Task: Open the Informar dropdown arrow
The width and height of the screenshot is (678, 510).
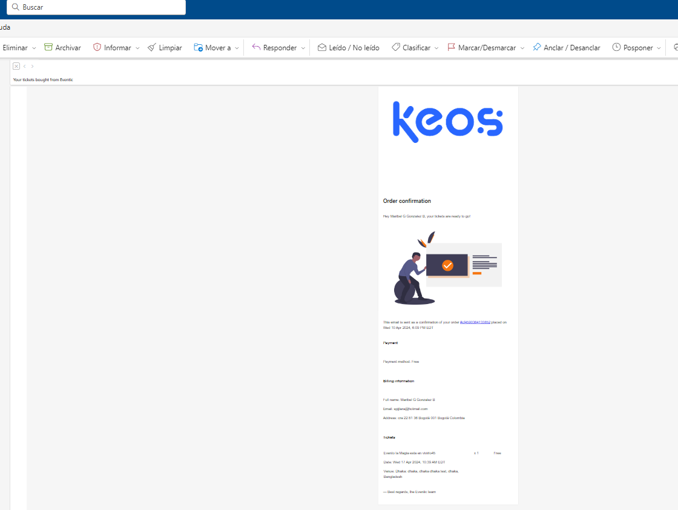Action: [137, 48]
